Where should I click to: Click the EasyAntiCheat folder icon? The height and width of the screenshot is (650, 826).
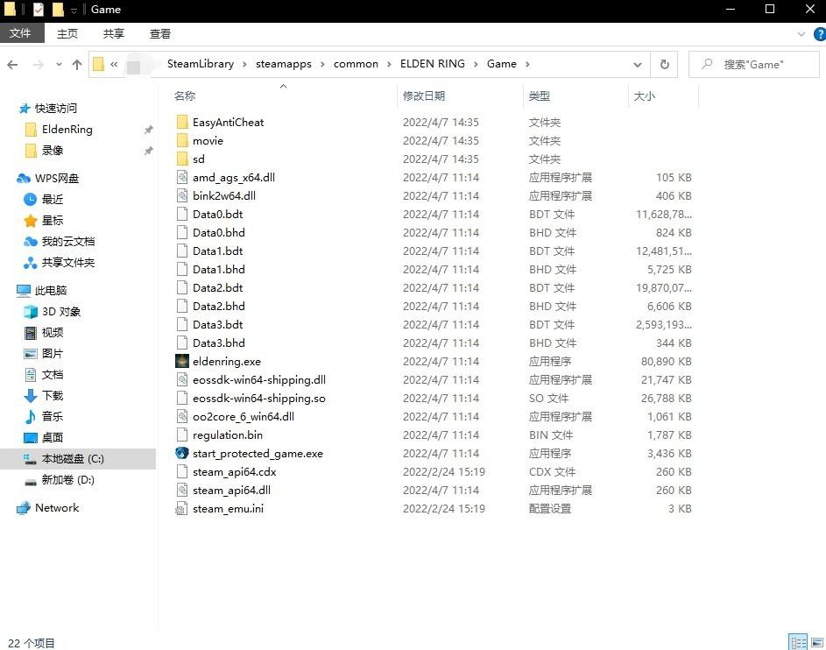click(x=182, y=122)
